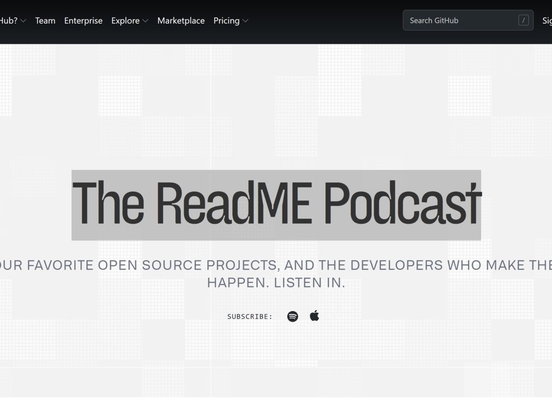Open the Enterprise menu item
This screenshot has width=552, height=414.
pyautogui.click(x=83, y=21)
